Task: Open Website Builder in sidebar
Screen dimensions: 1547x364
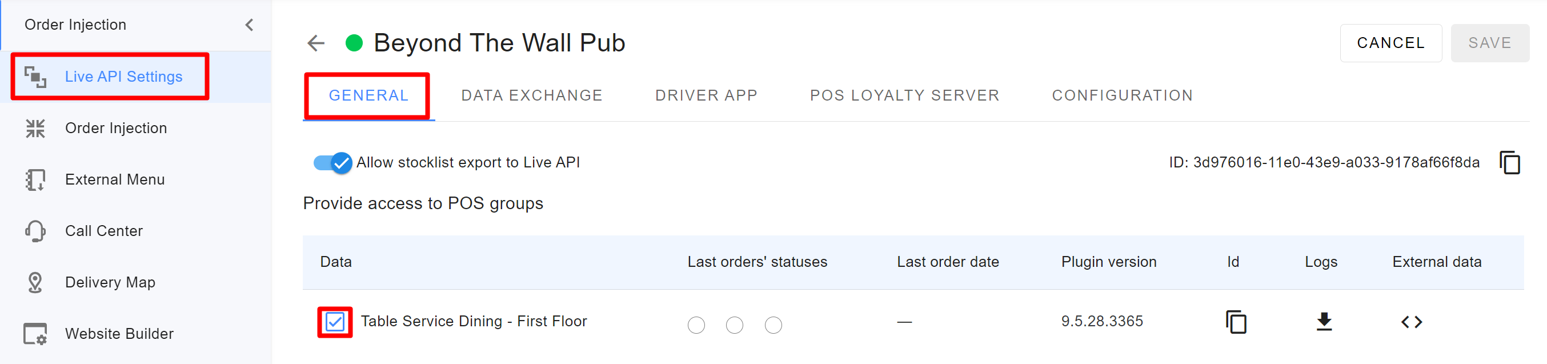Action: pos(119,334)
